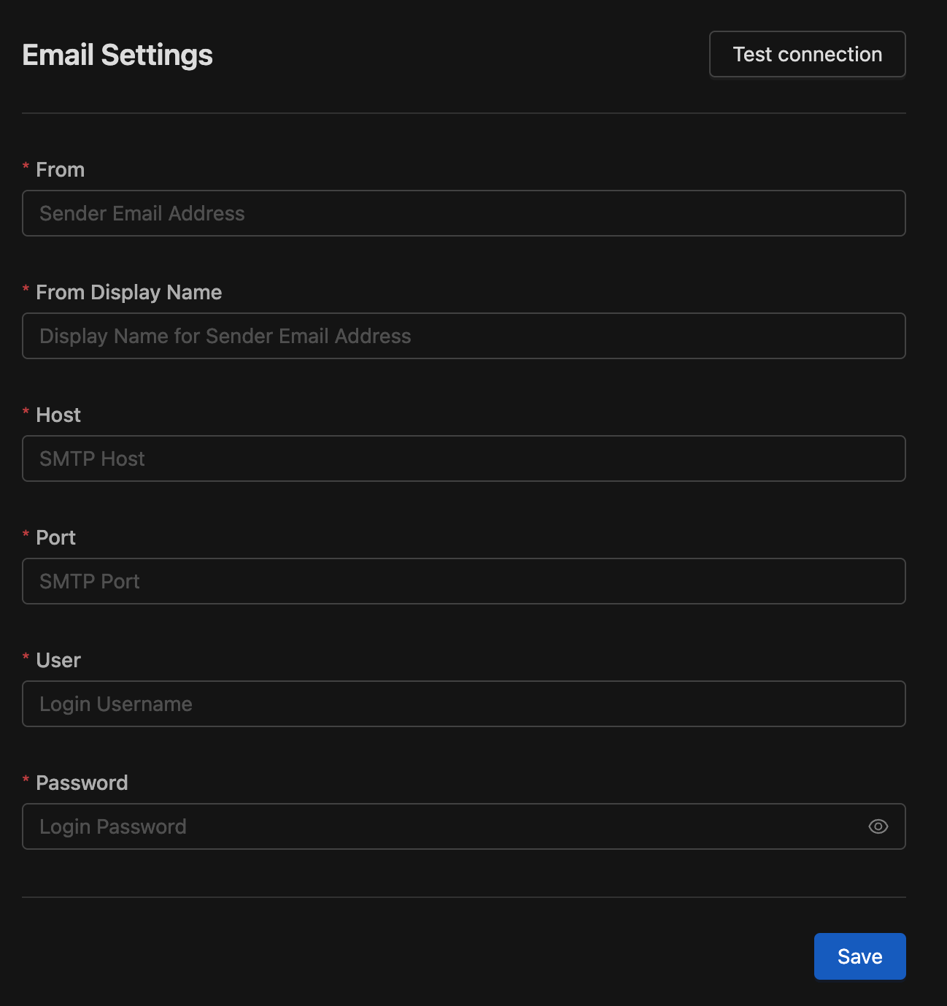Select the SMTP Host input
947x1006 pixels.
pos(464,458)
